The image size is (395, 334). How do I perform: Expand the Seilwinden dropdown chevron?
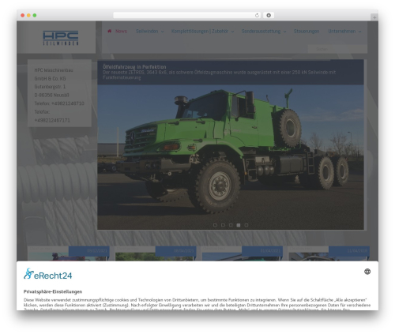coord(163,32)
